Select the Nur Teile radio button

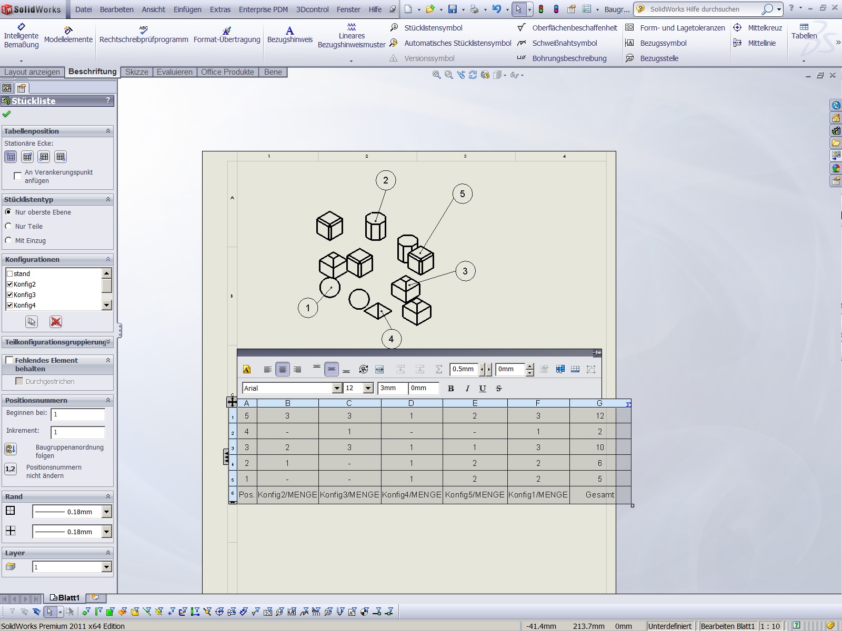pos(8,226)
